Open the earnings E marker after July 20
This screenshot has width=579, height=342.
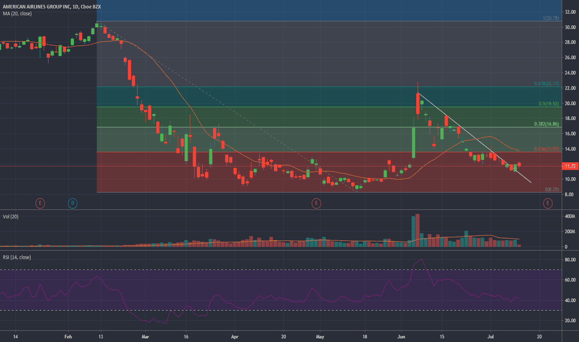pos(547,203)
